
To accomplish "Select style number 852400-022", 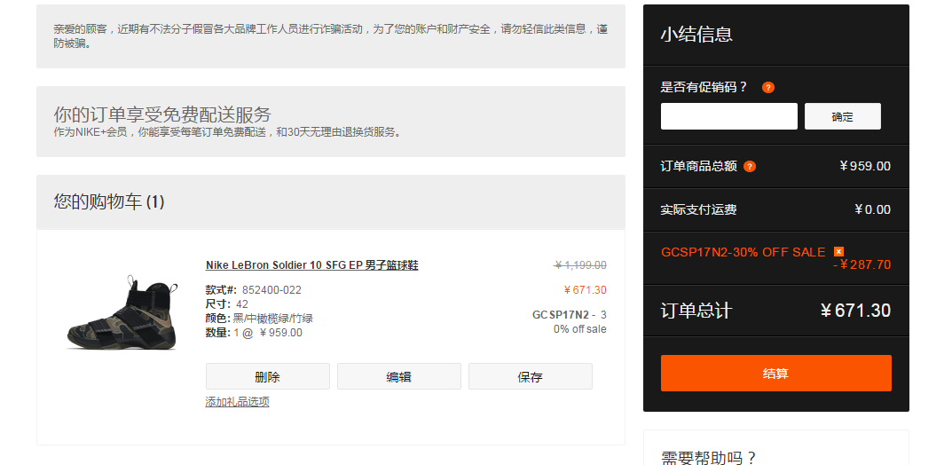I will point(271,290).
